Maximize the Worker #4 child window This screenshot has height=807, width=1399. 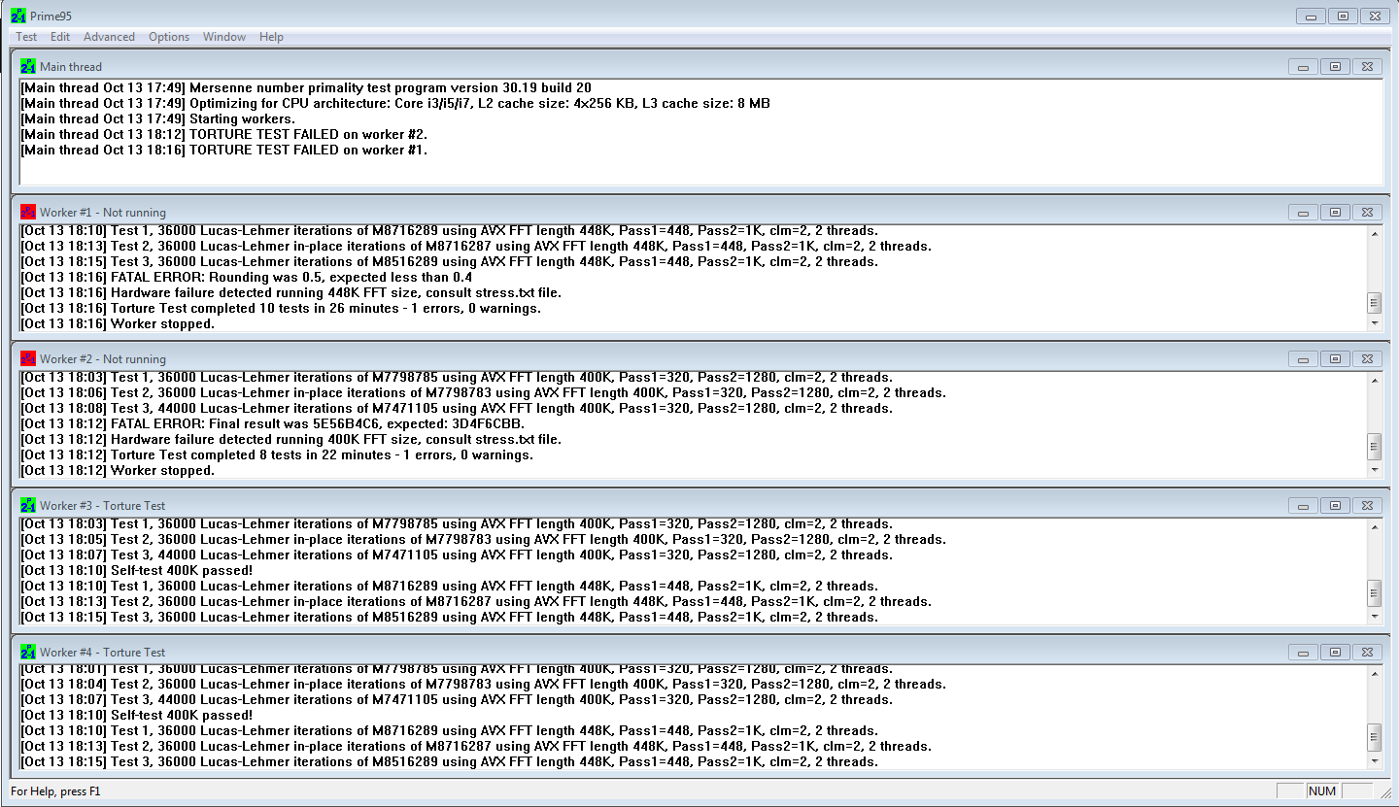(x=1336, y=653)
